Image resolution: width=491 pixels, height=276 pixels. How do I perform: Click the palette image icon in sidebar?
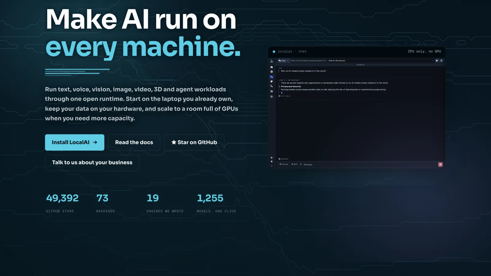coord(272,82)
